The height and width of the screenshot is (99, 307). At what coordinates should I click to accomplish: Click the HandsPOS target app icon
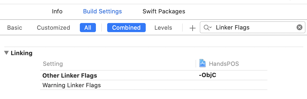click(x=203, y=63)
